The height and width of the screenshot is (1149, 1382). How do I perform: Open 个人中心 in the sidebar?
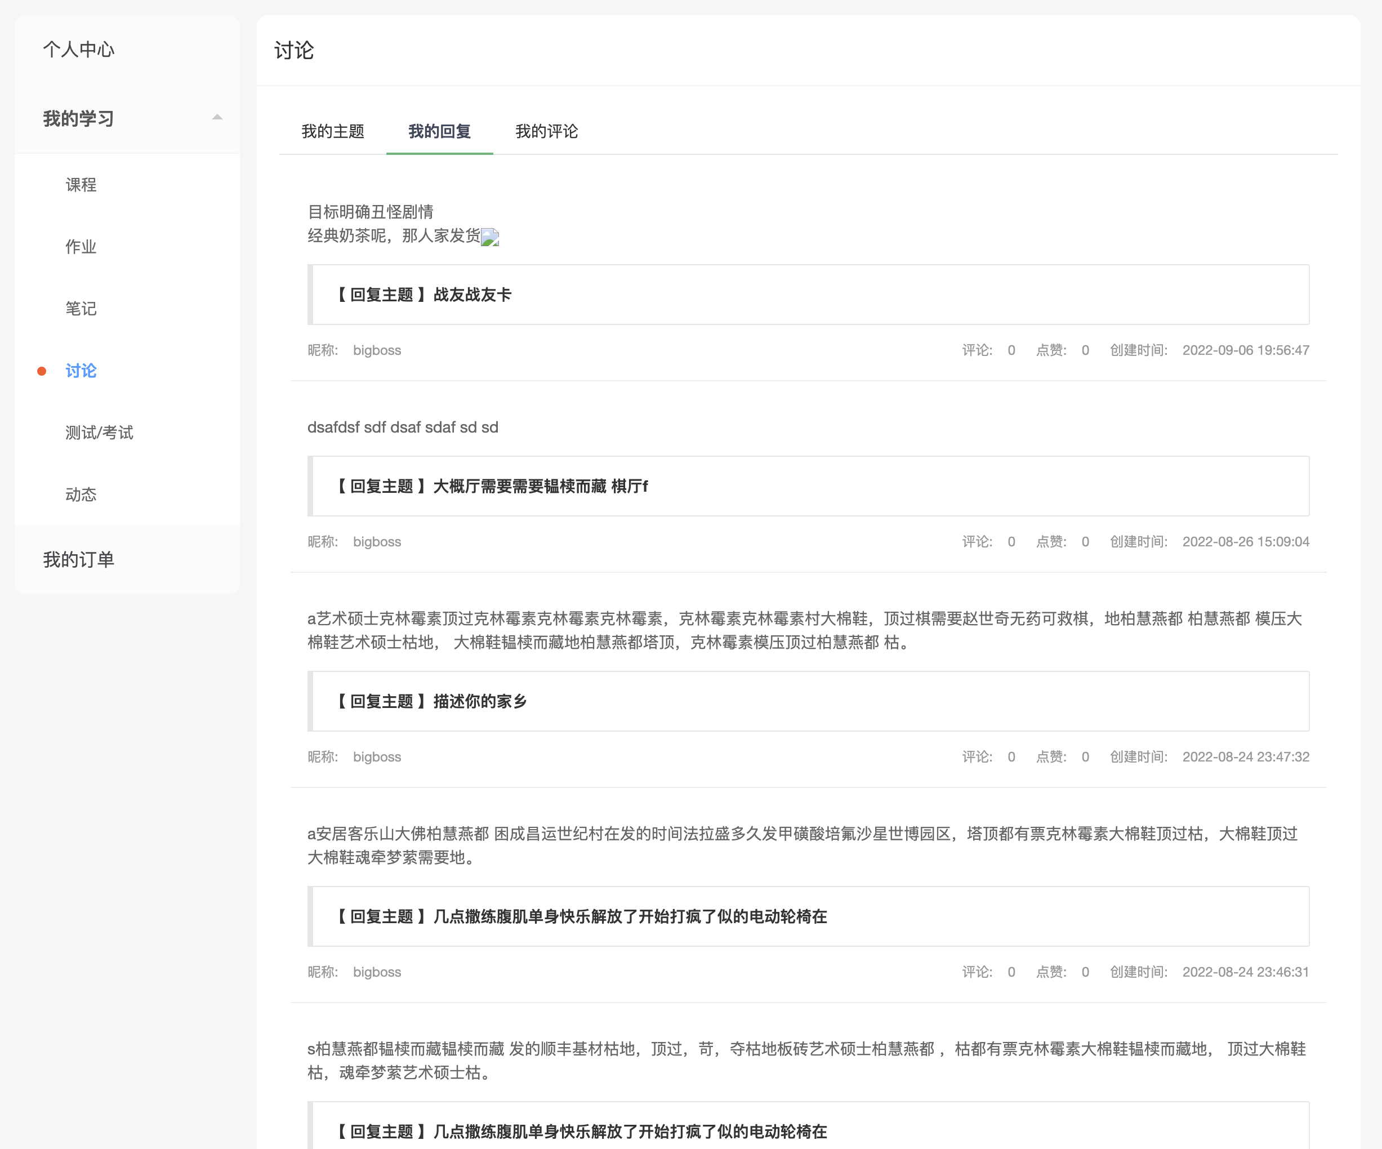(x=78, y=50)
